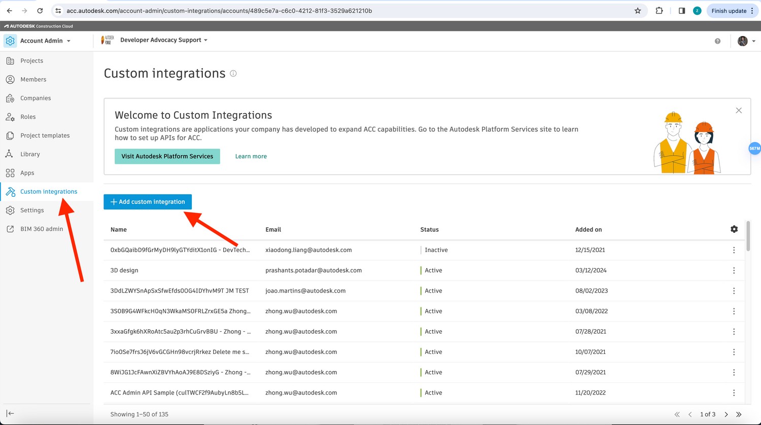This screenshot has width=761, height=425.
Task: Open the help question mark icon
Action: point(717,41)
